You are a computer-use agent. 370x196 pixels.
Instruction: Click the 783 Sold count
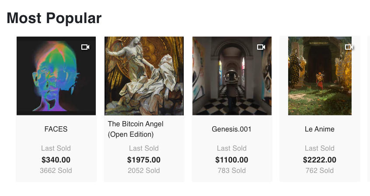[232, 170]
